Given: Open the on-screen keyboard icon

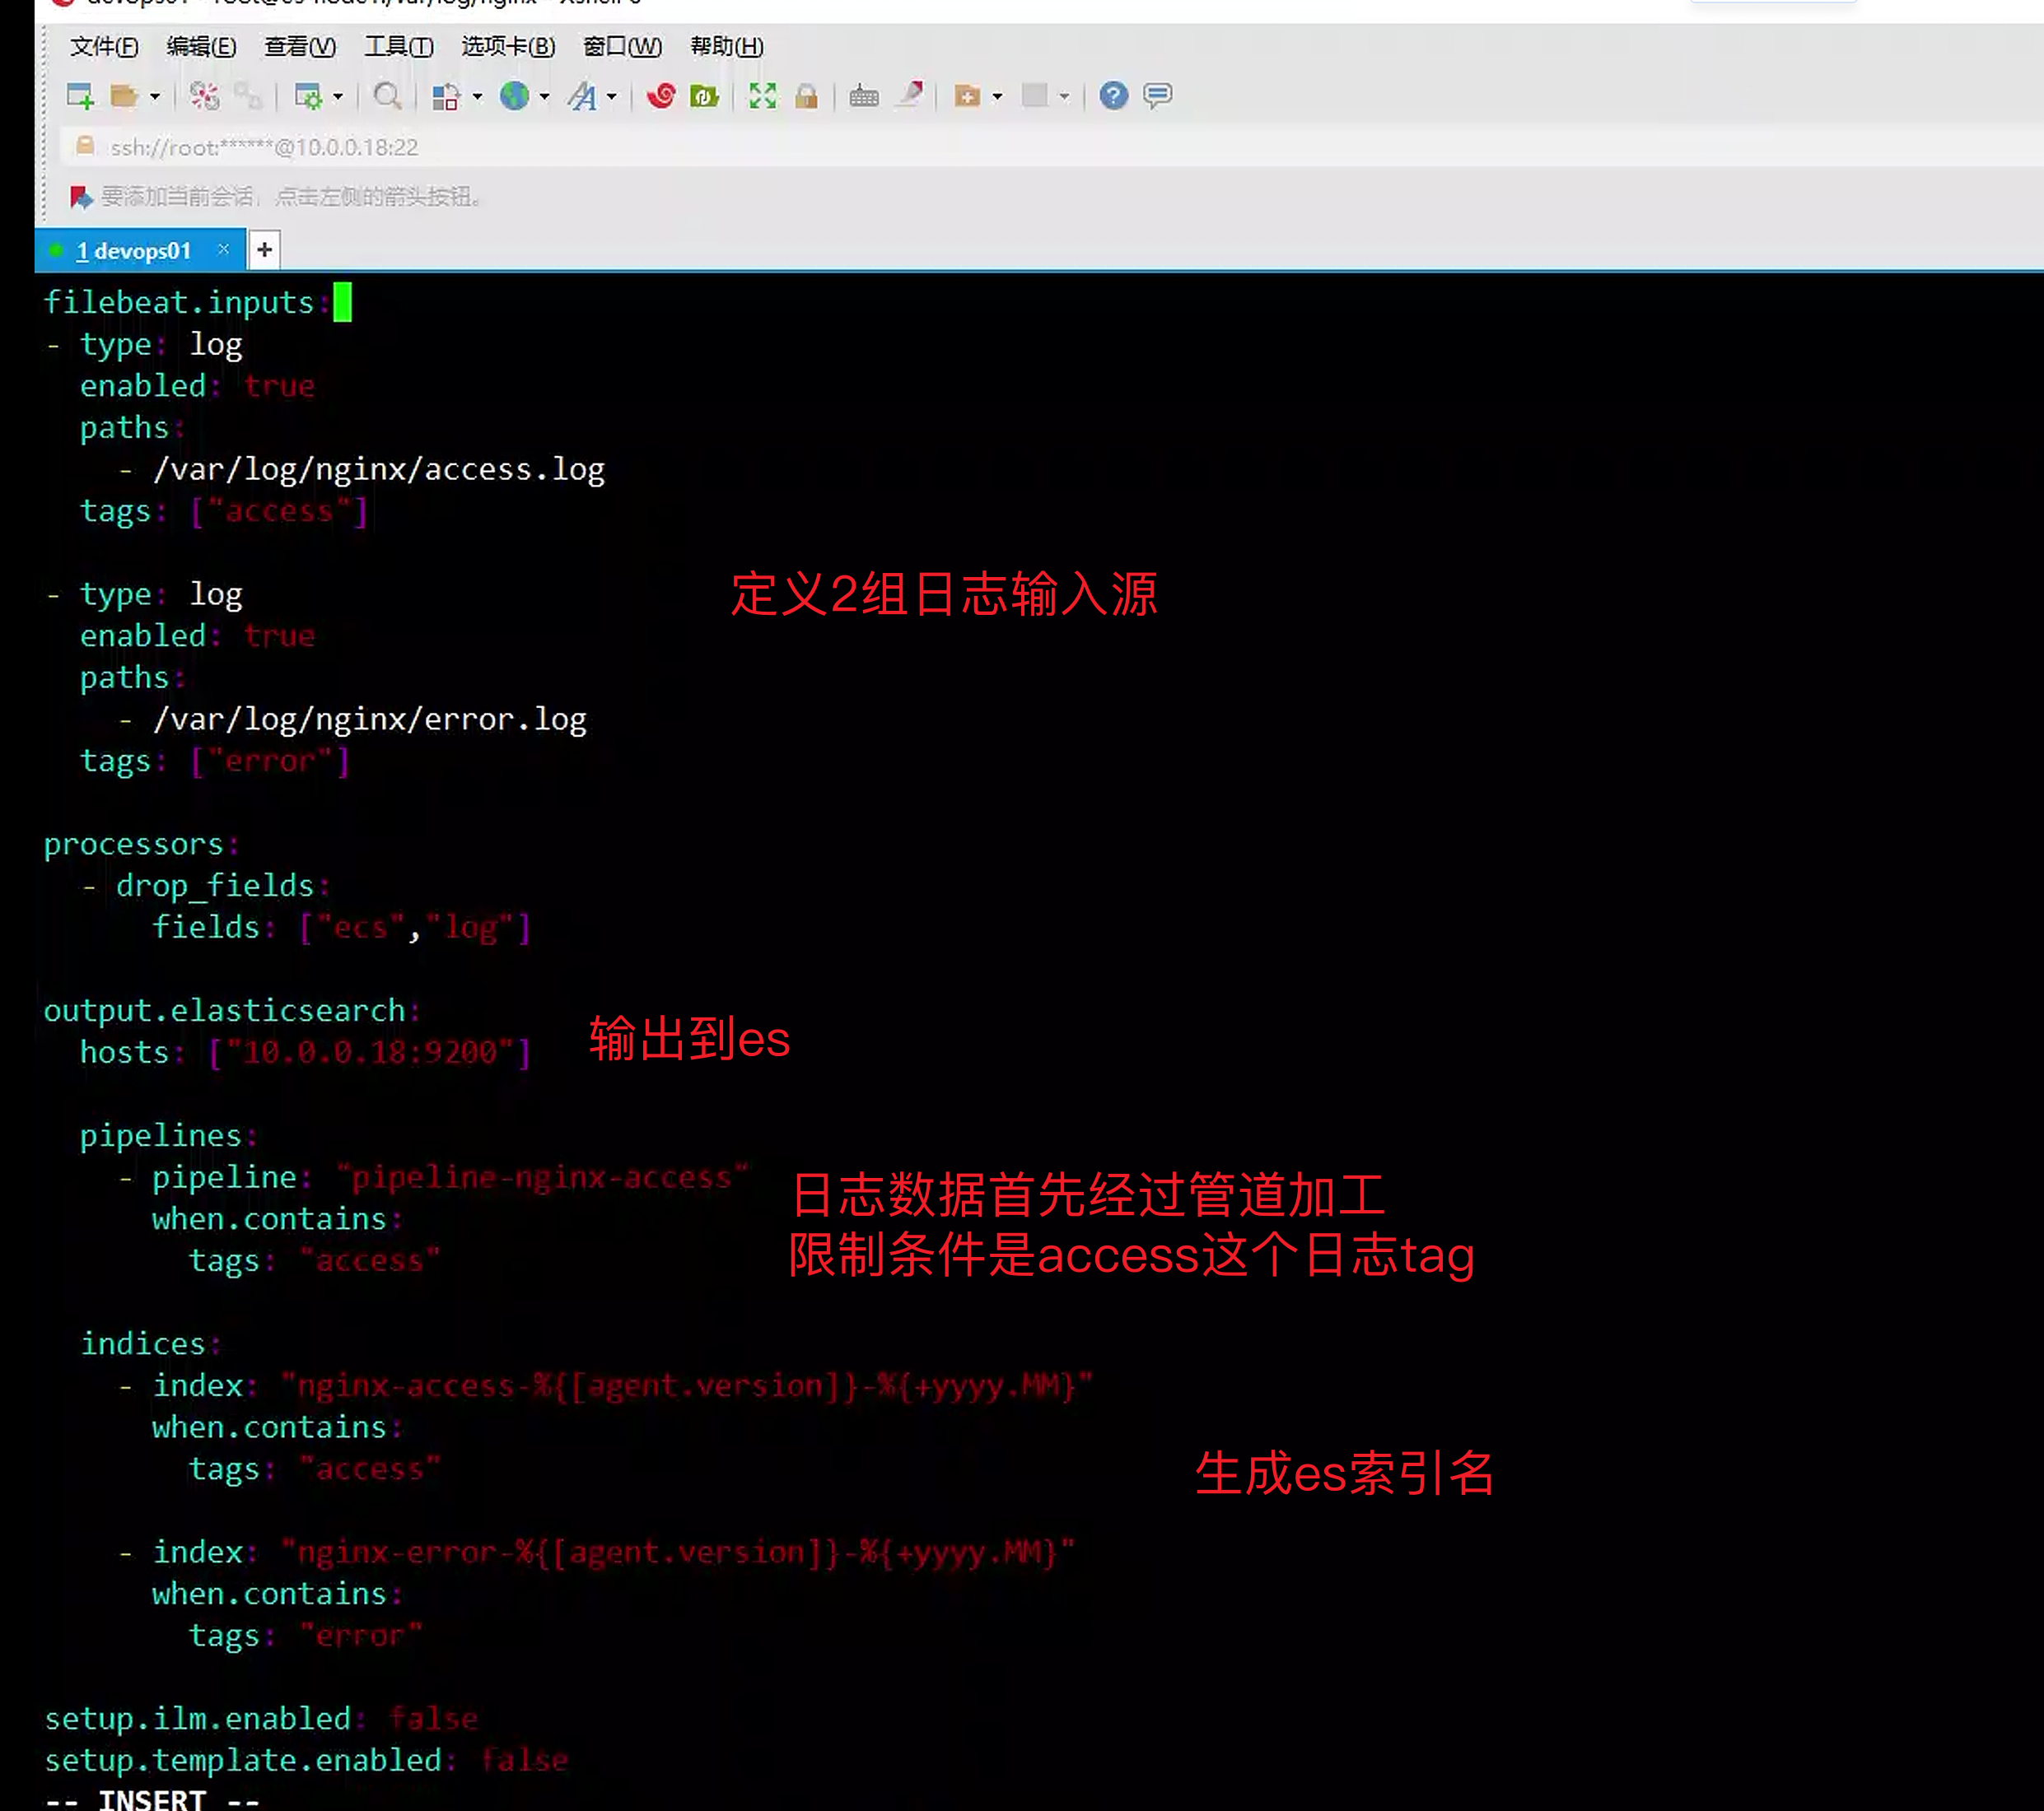Looking at the screenshot, I should coord(862,96).
